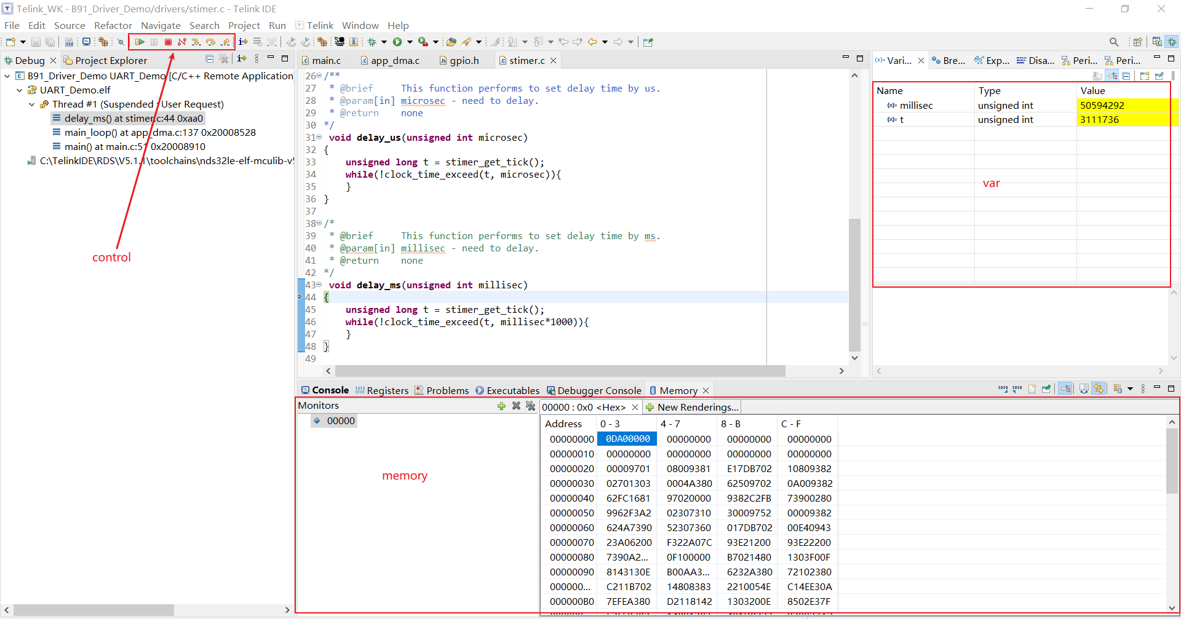The height and width of the screenshot is (619, 1181).
Task: Open the New file wizard icon
Action: pyautogui.click(x=10, y=42)
